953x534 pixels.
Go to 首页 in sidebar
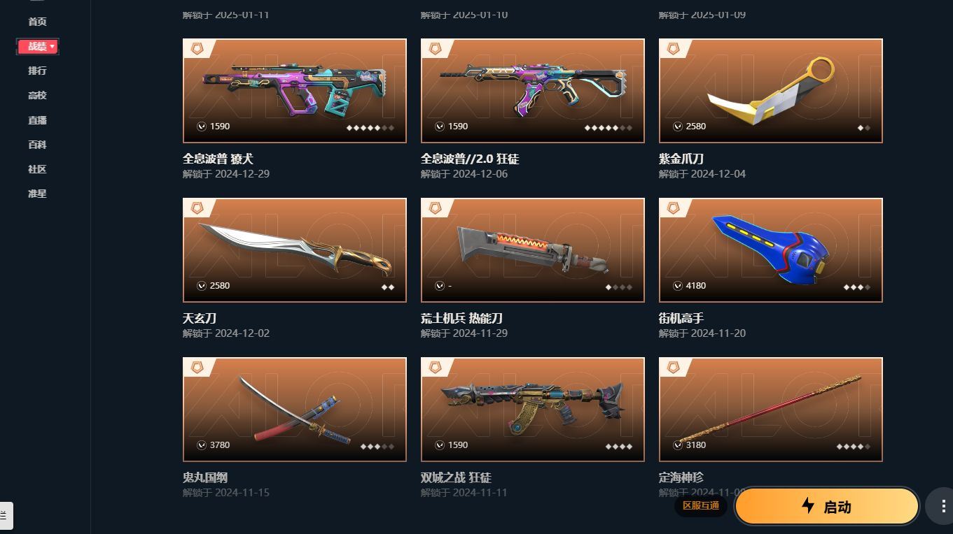point(38,22)
